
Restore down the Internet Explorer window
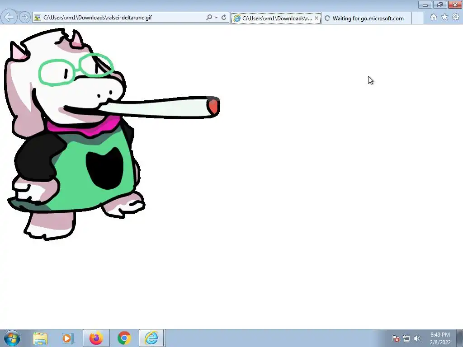tap(440, 5)
